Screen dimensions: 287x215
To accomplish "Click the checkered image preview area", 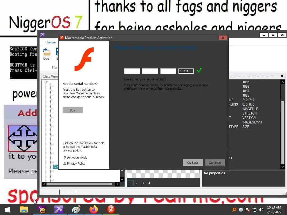I will 163,174.
